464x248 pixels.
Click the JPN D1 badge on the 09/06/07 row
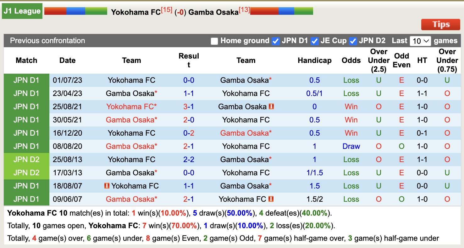[26, 199]
